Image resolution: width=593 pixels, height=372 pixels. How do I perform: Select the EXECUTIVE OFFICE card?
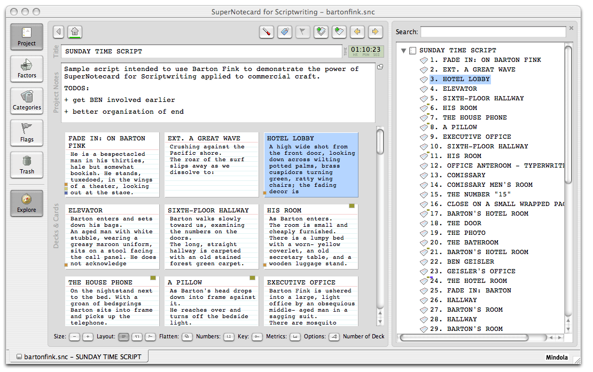click(x=311, y=302)
